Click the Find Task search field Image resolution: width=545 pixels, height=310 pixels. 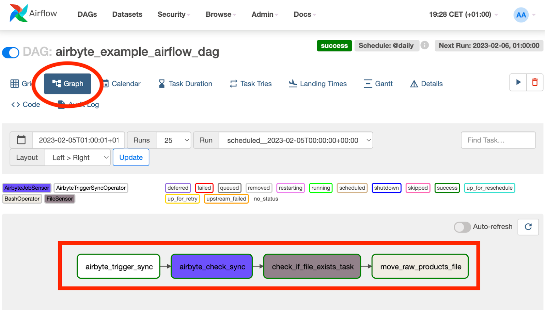pyautogui.click(x=498, y=140)
